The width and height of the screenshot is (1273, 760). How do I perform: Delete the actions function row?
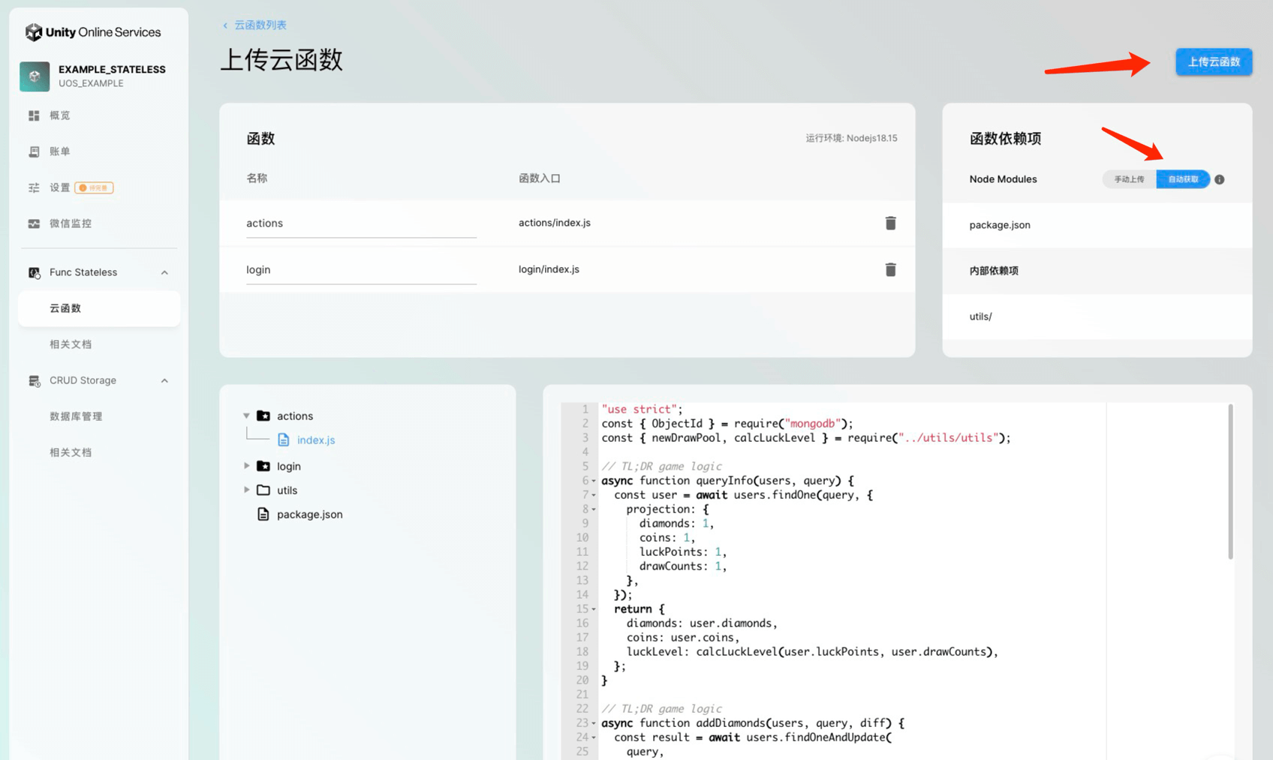click(890, 223)
